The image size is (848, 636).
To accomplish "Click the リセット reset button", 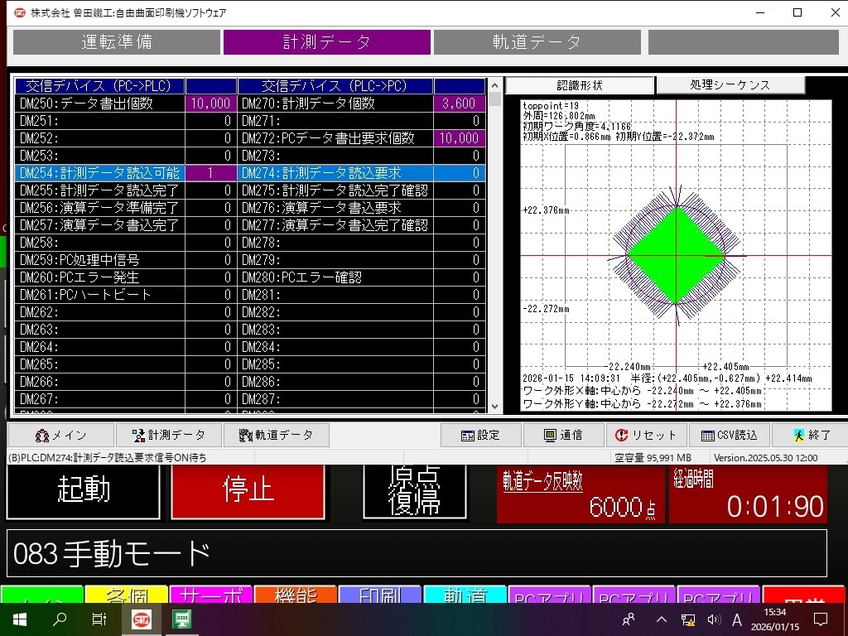I will pos(646,436).
